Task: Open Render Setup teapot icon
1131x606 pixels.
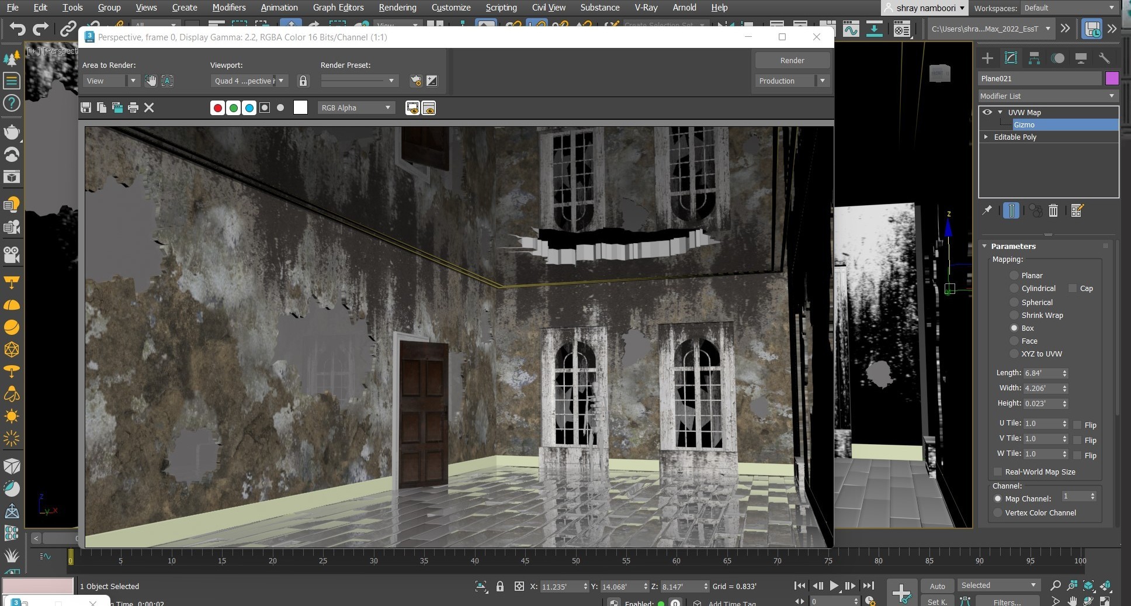Action: pyautogui.click(x=415, y=81)
